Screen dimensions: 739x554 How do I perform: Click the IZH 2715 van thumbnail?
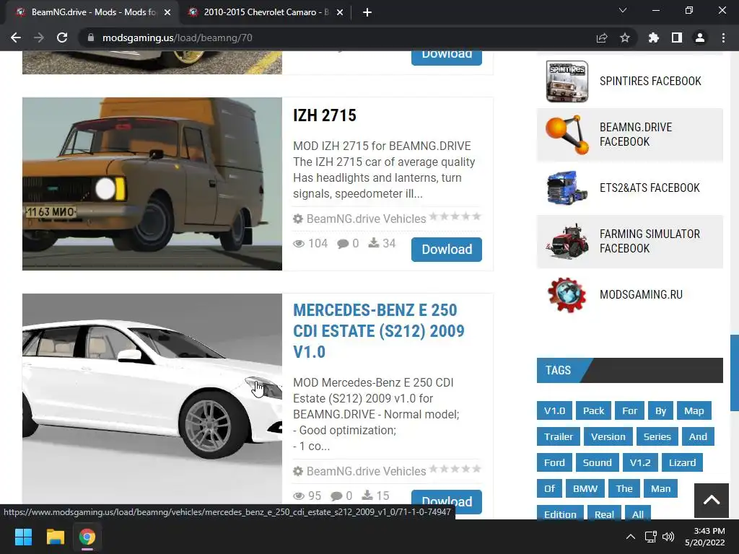tap(152, 184)
